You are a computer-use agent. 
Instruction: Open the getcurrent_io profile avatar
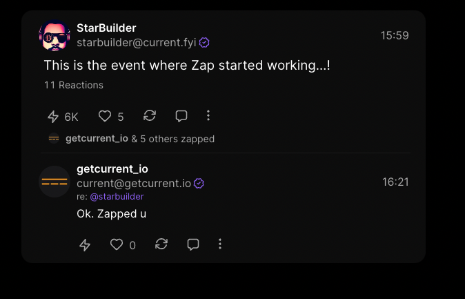point(55,182)
